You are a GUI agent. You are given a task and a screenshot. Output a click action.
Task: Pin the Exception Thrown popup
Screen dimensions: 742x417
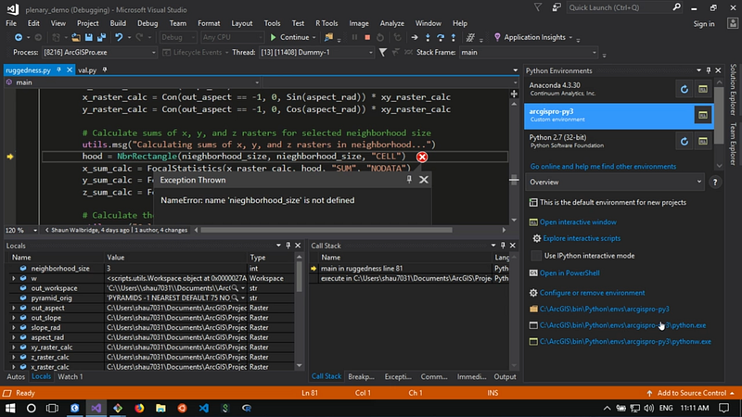pyautogui.click(x=409, y=180)
